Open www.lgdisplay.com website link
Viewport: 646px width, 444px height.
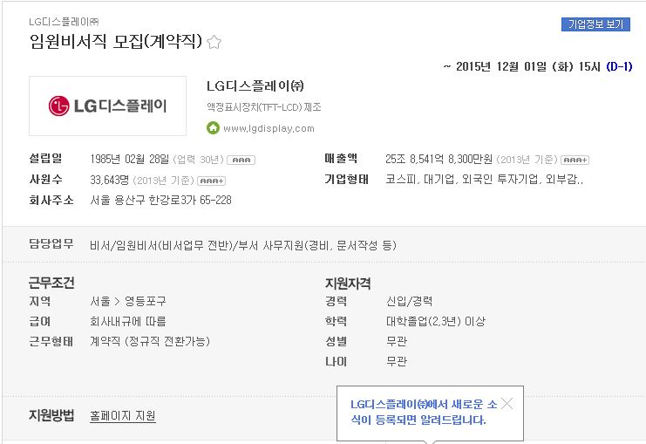[x=269, y=128]
